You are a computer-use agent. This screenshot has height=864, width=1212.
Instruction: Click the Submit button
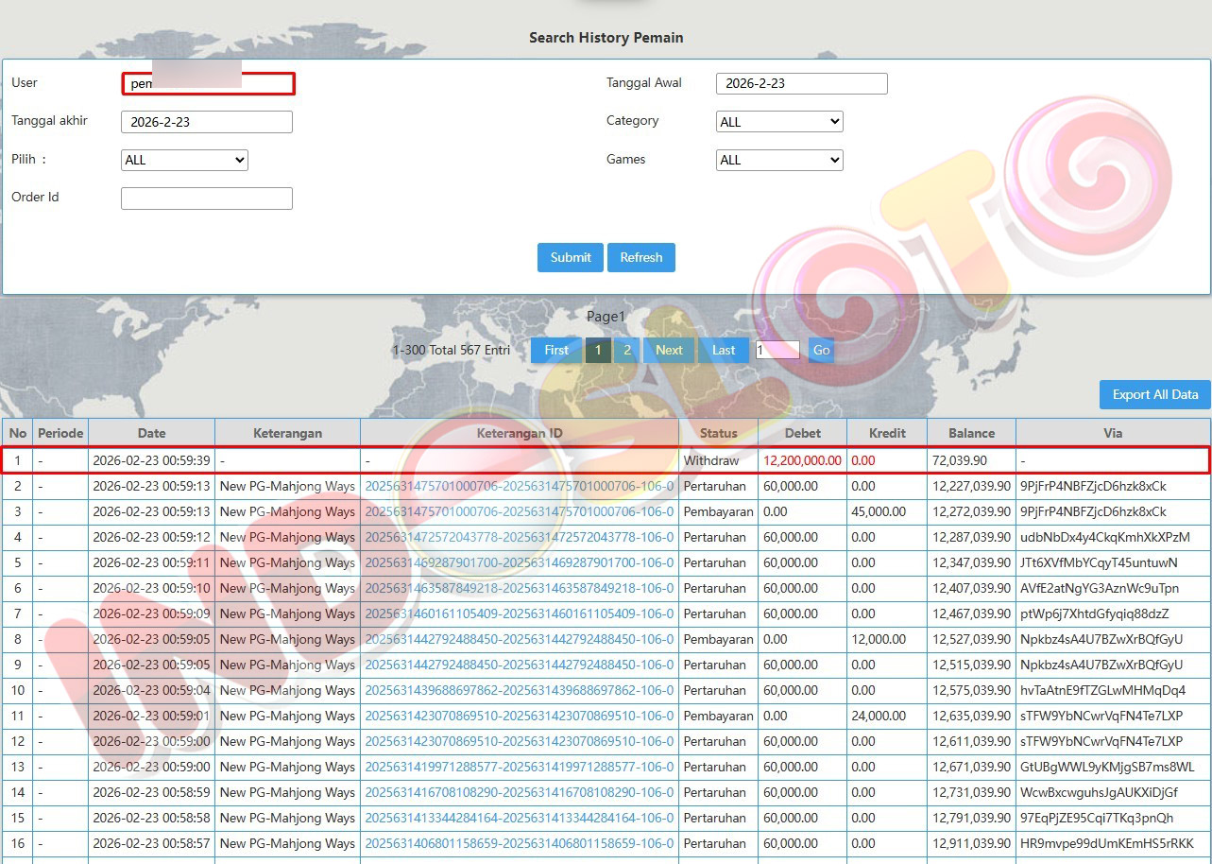pyautogui.click(x=571, y=257)
